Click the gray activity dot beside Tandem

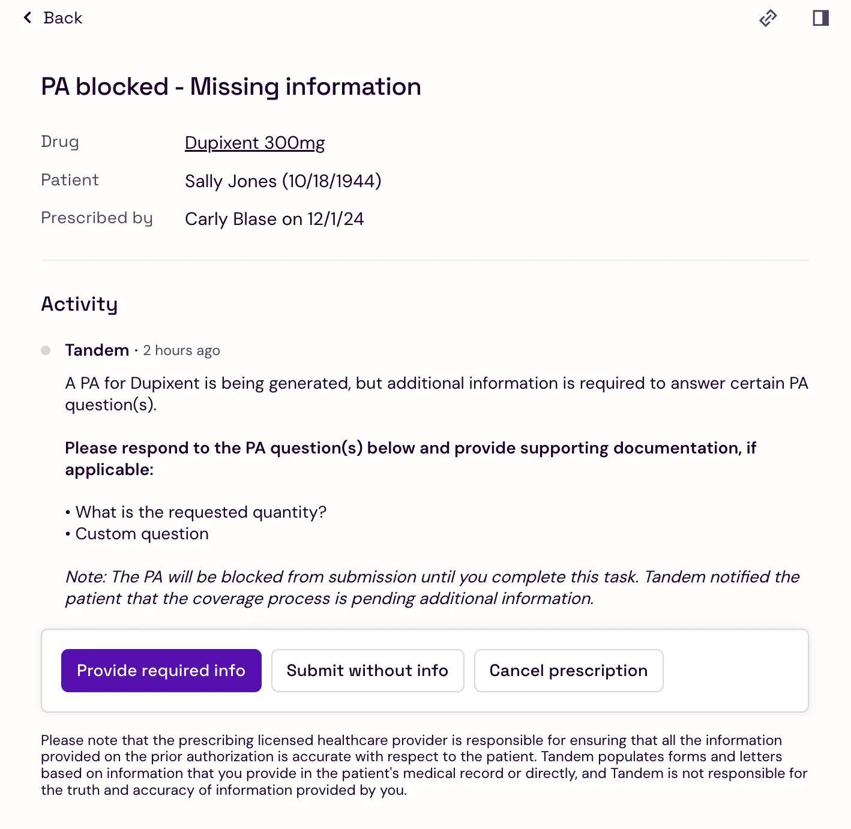click(46, 350)
